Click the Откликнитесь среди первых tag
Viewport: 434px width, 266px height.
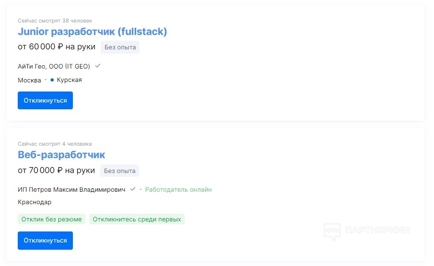[x=137, y=220]
